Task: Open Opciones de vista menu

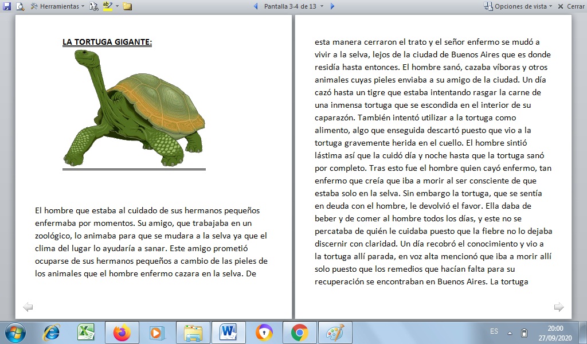Action: click(518, 6)
